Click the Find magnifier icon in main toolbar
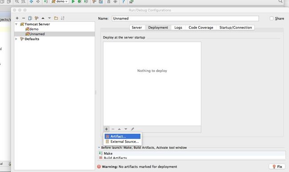The height and width of the screenshot is (172, 289). tap(17, 1)
